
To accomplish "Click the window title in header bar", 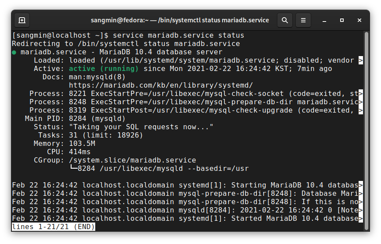I will (x=180, y=20).
